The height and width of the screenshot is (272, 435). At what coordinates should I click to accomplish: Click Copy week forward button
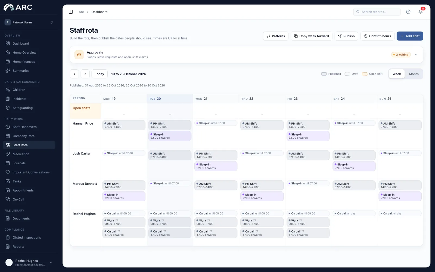[x=311, y=36]
